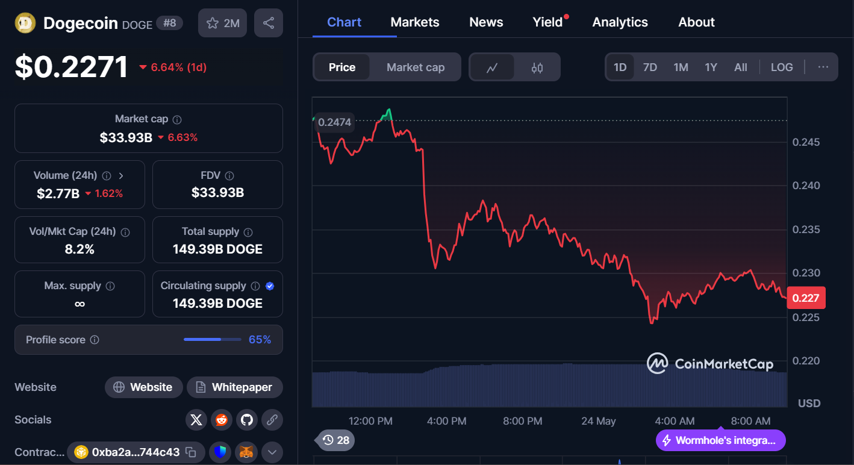Toggle LOG scale on chart
854x465 pixels.
click(x=782, y=67)
